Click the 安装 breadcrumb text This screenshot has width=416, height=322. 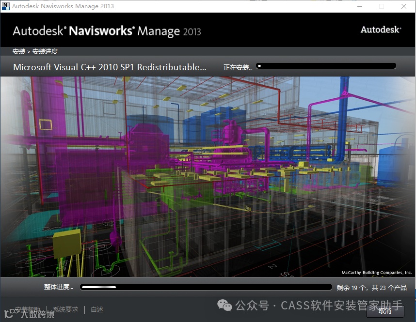[19, 51]
